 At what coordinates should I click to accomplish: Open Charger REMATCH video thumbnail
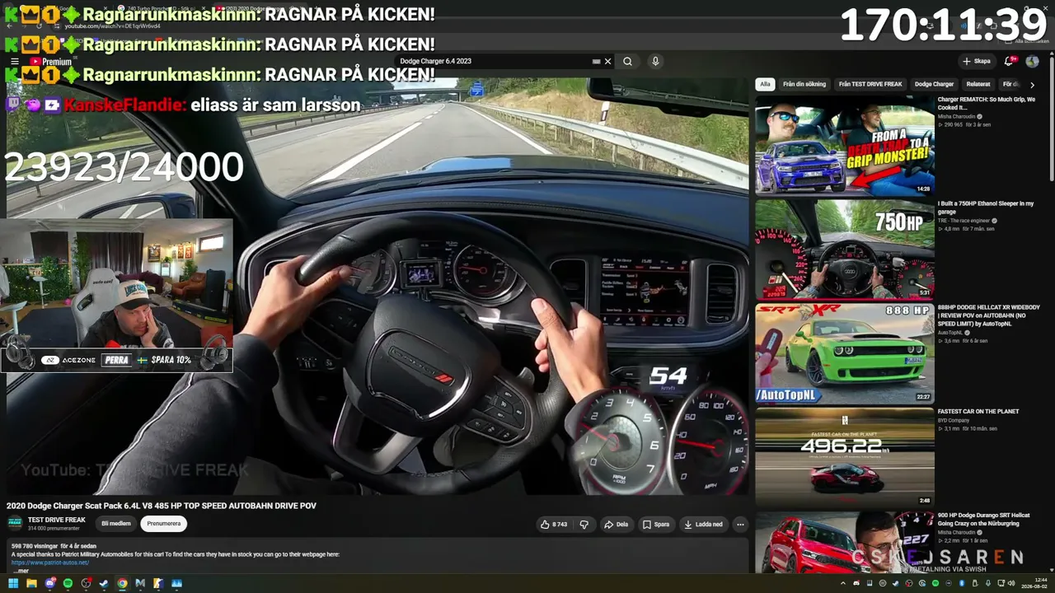click(845, 146)
